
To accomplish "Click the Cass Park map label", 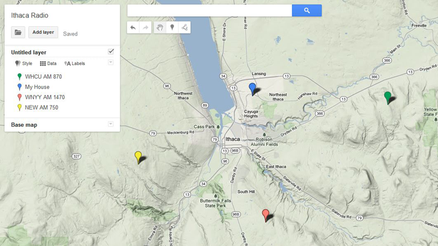I will (204, 127).
